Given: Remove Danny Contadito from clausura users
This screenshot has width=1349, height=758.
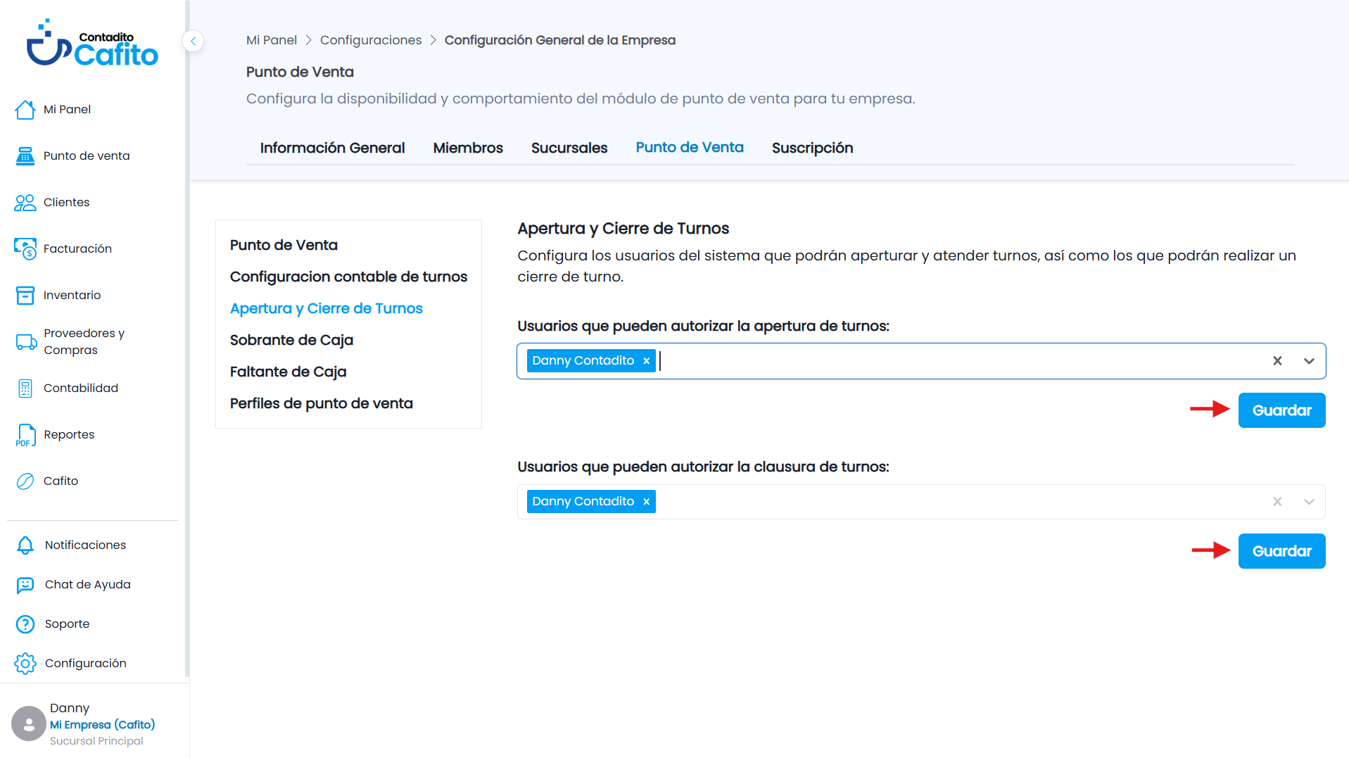Looking at the screenshot, I should (x=646, y=502).
